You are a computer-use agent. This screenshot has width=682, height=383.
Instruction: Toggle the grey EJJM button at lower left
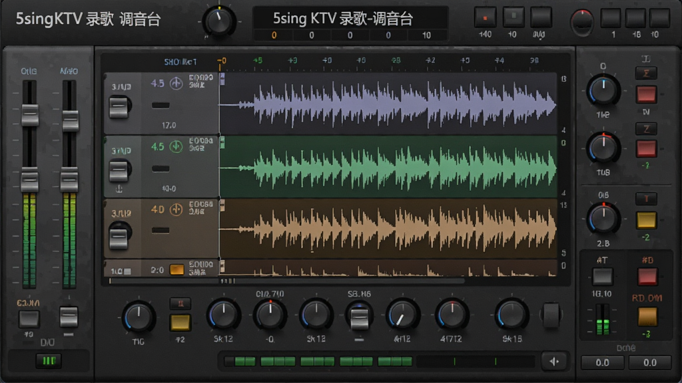[x=29, y=319]
